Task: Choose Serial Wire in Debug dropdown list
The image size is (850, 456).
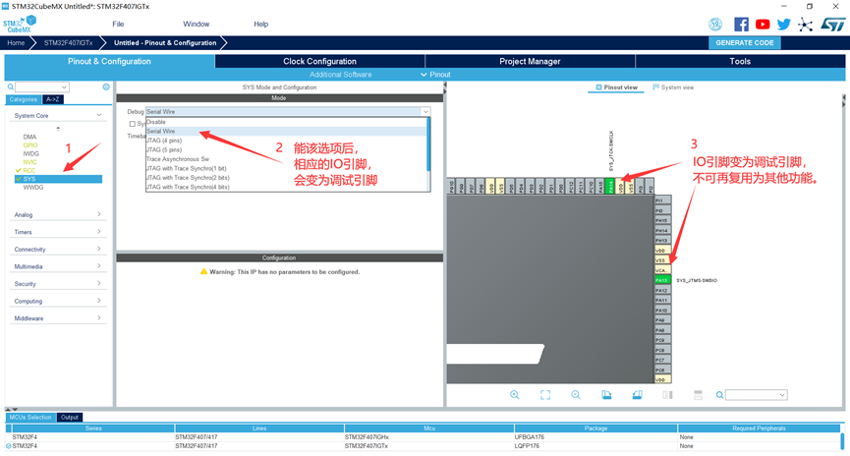Action: click(x=162, y=131)
